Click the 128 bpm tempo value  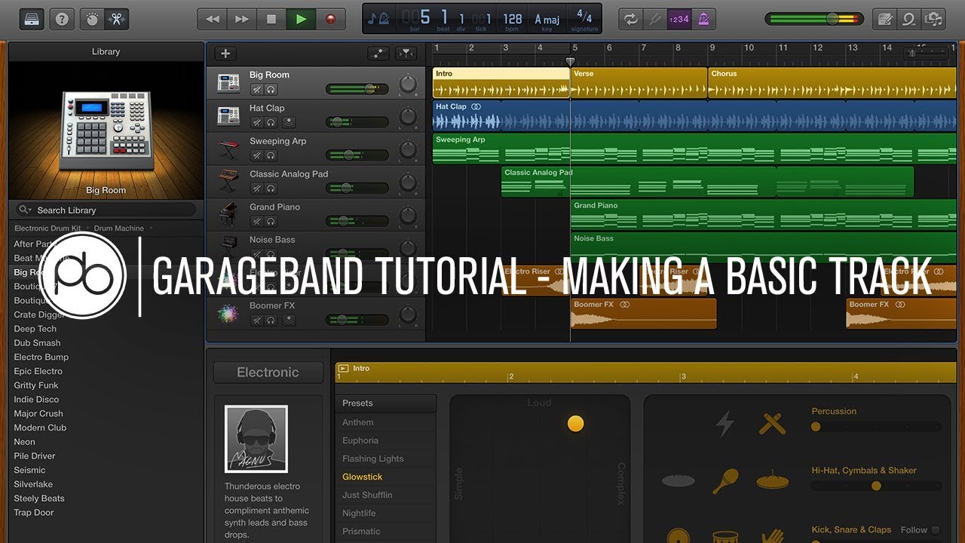pyautogui.click(x=513, y=19)
